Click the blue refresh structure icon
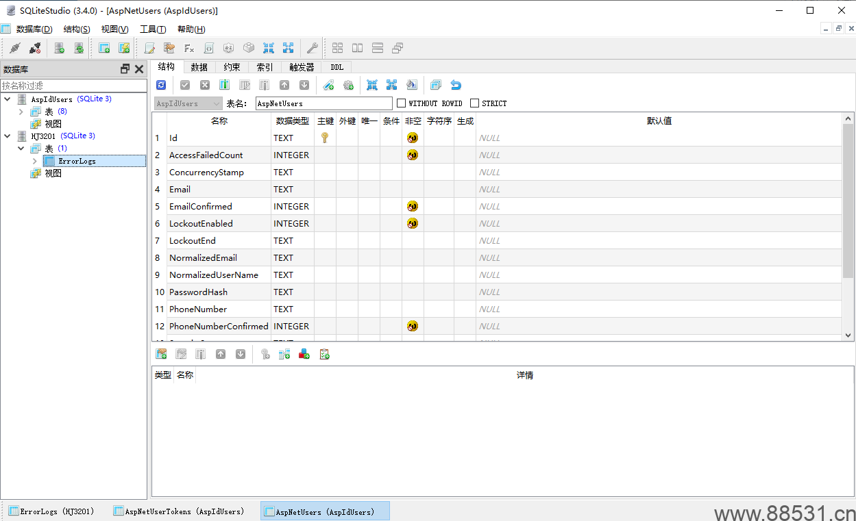This screenshot has height=521, width=856. 161,85
